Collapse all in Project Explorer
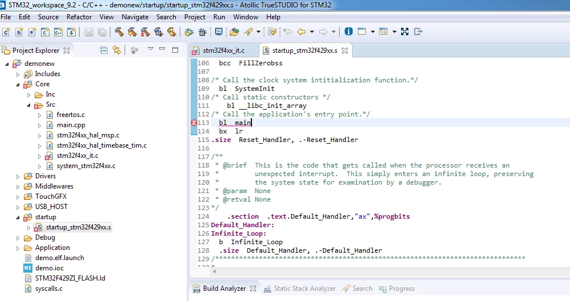The width and height of the screenshot is (570, 301). tap(104, 50)
